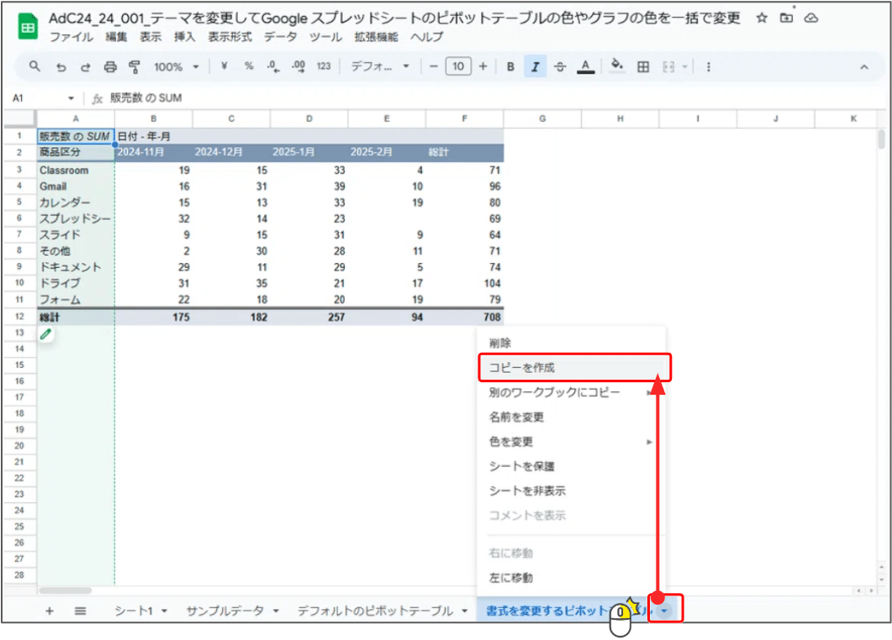Screen dimensions: 892x640
Task: Add a new sheet with plus
Action: pos(50,611)
